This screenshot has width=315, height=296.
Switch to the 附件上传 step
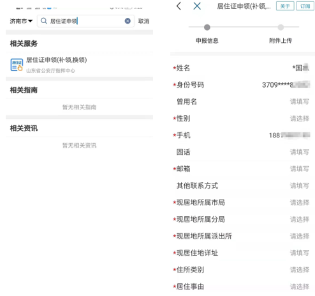click(281, 40)
